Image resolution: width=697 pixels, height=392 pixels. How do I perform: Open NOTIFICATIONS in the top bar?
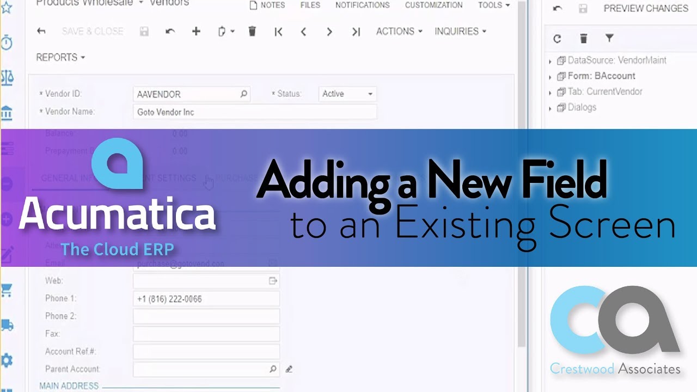363,5
